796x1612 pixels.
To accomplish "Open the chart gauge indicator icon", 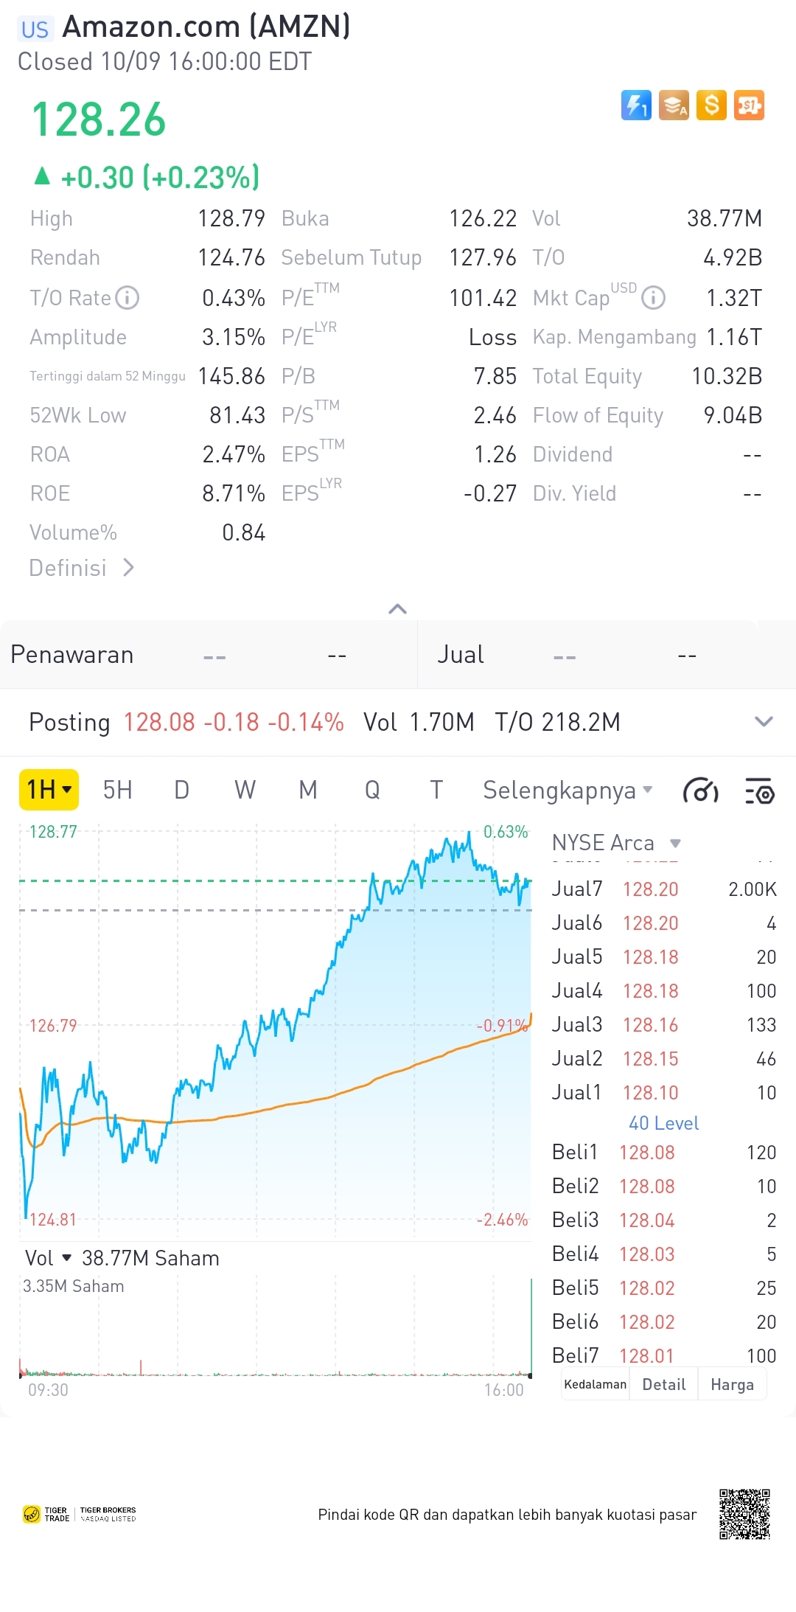I will [x=700, y=791].
